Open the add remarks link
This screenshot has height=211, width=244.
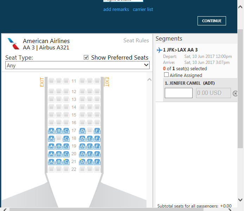(116, 10)
